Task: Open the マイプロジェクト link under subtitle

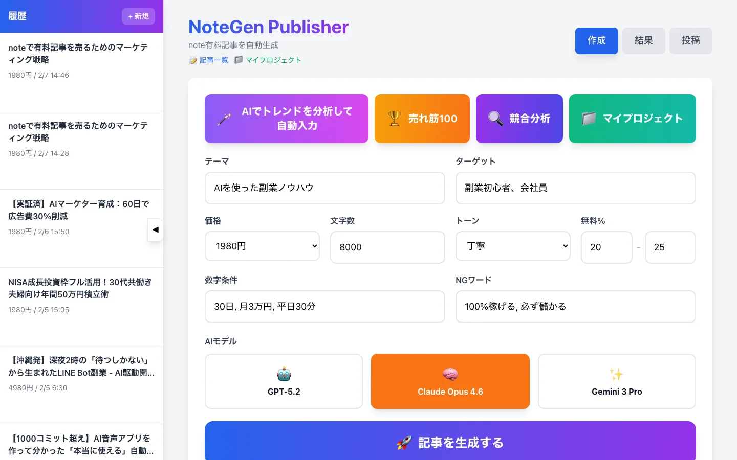Action: pyautogui.click(x=273, y=60)
